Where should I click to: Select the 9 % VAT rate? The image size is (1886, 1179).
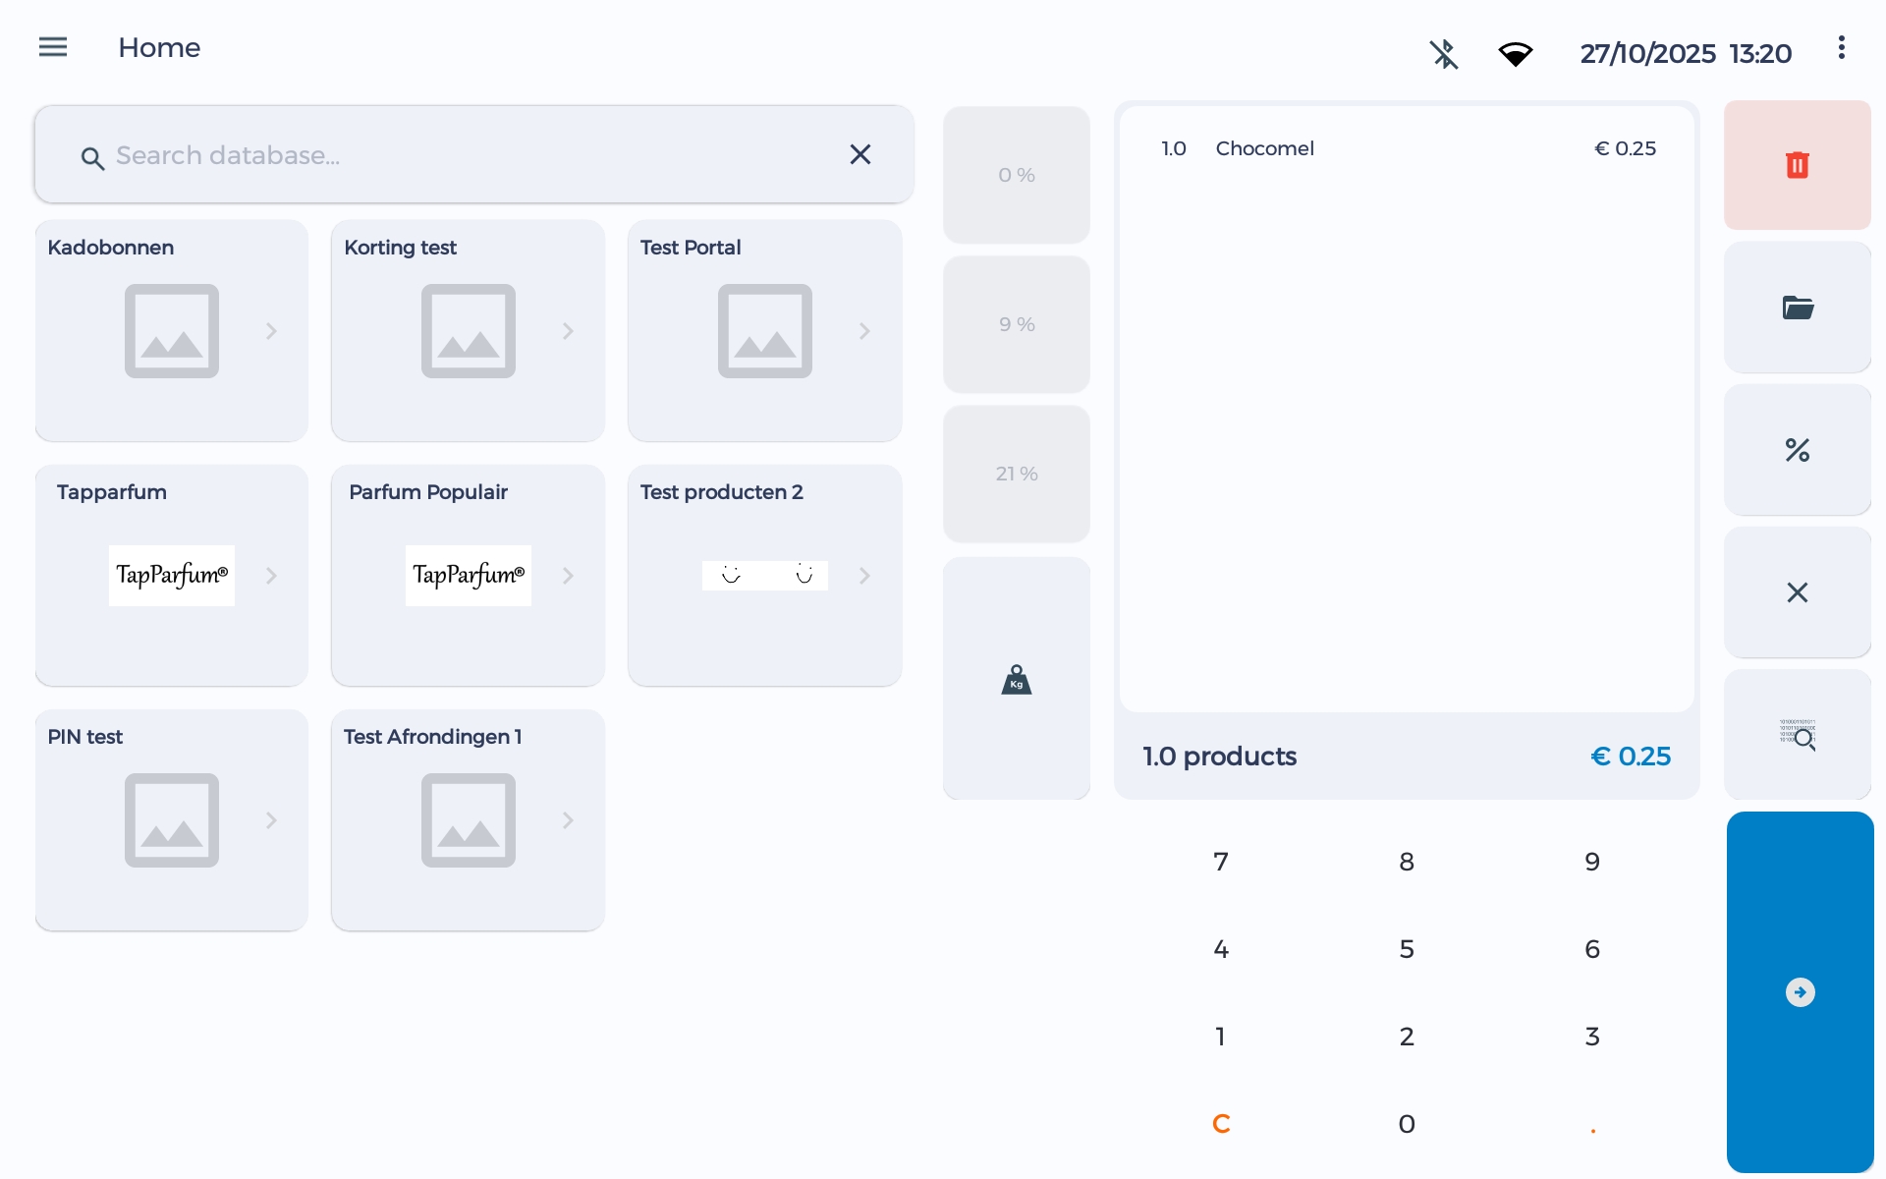point(1016,324)
